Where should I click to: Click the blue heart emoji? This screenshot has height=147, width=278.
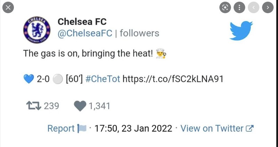coord(29,79)
